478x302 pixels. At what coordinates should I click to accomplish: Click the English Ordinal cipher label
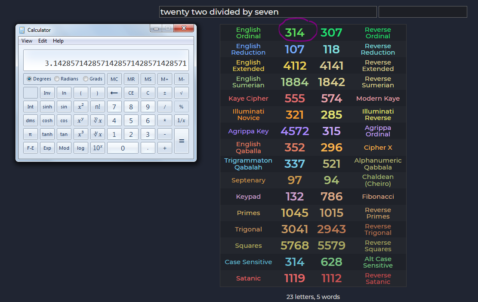248,33
